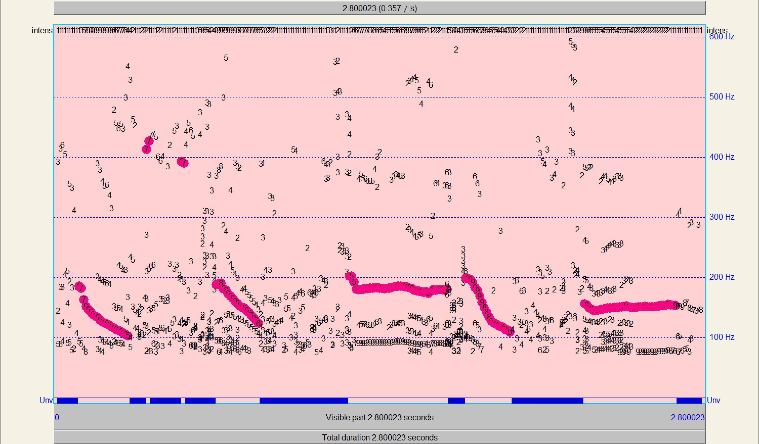Viewport: 759px width, 444px height.
Task: Click the Total duration 2.800023 seconds bar
Action: coord(379,437)
